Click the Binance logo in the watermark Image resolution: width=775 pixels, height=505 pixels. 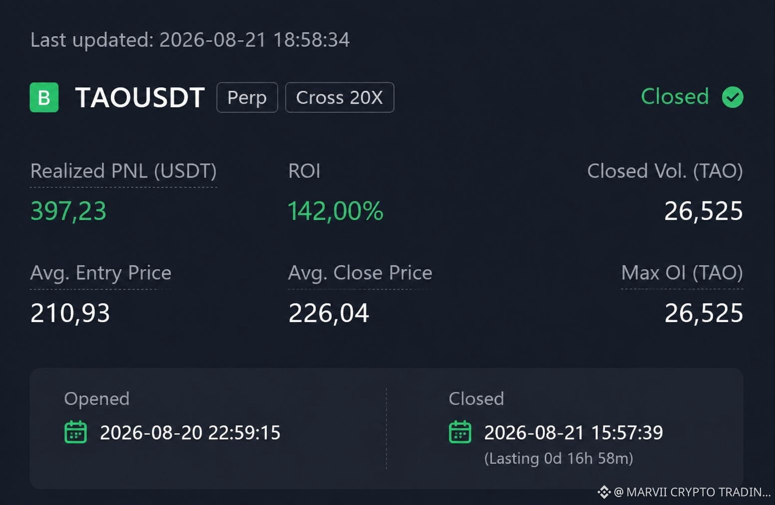coord(604,492)
